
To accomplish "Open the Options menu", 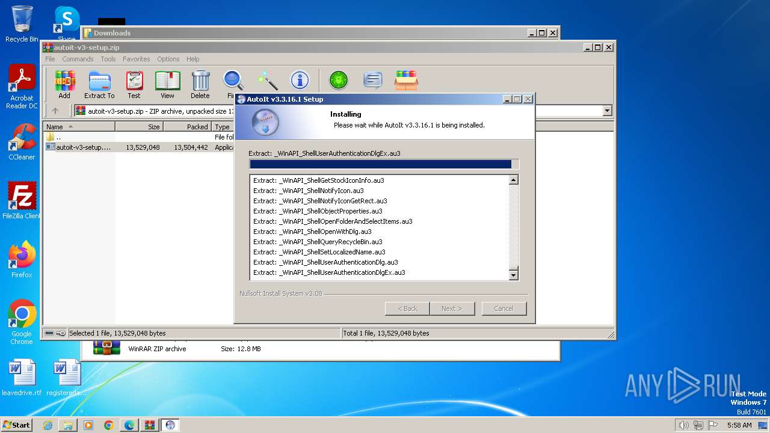I will click(x=168, y=59).
